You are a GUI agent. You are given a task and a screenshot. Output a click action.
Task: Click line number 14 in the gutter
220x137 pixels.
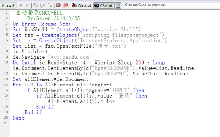[x=7, y=85]
